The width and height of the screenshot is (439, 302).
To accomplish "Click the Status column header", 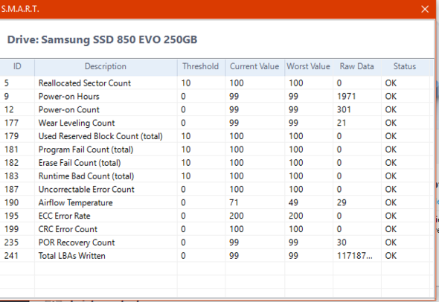I will 405,67.
